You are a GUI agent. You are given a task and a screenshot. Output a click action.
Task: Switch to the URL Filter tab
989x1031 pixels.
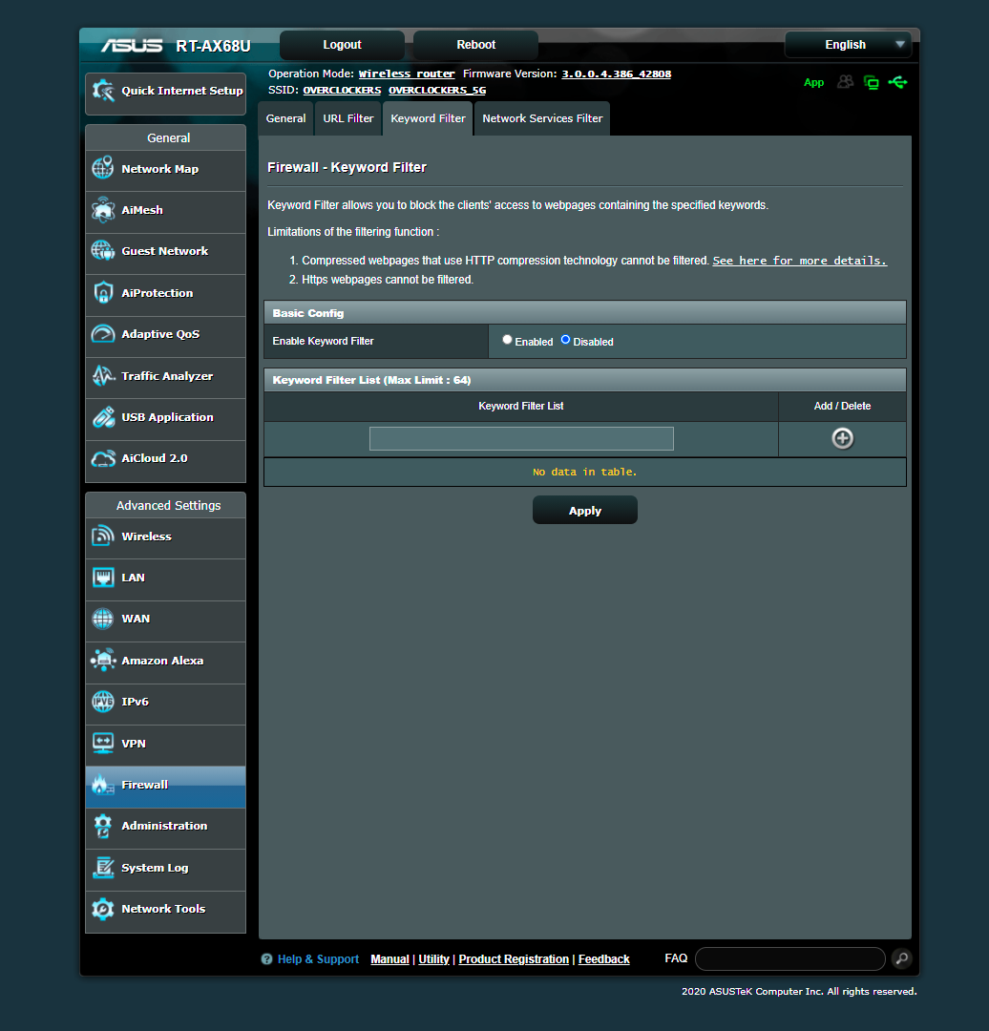[x=347, y=118]
